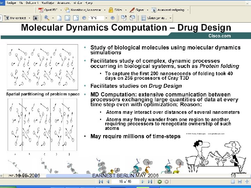This screenshot has height=188, width=251.
Task: Expand Korrektur og kommentar dropdown arrow
Action: coord(105,10)
